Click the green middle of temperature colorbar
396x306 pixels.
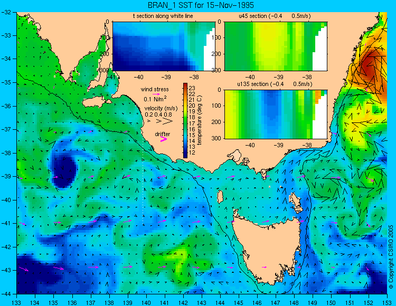point(185,121)
